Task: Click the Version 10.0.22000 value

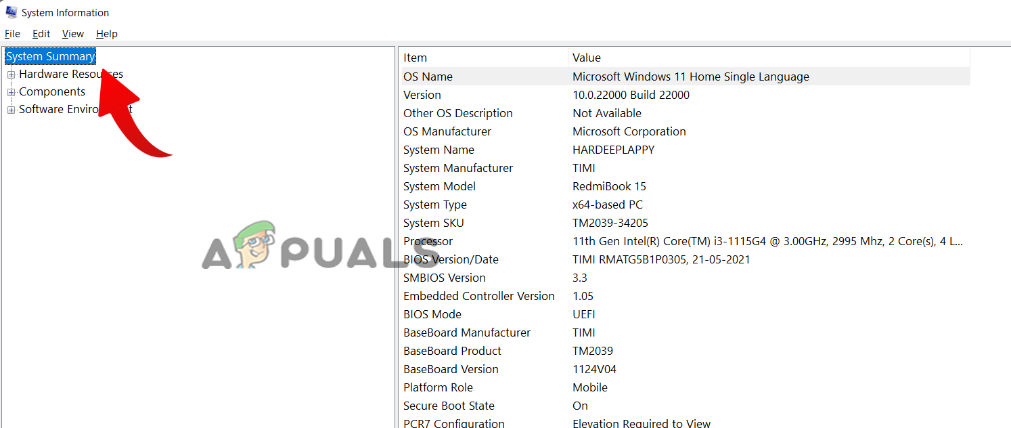Action: point(631,95)
